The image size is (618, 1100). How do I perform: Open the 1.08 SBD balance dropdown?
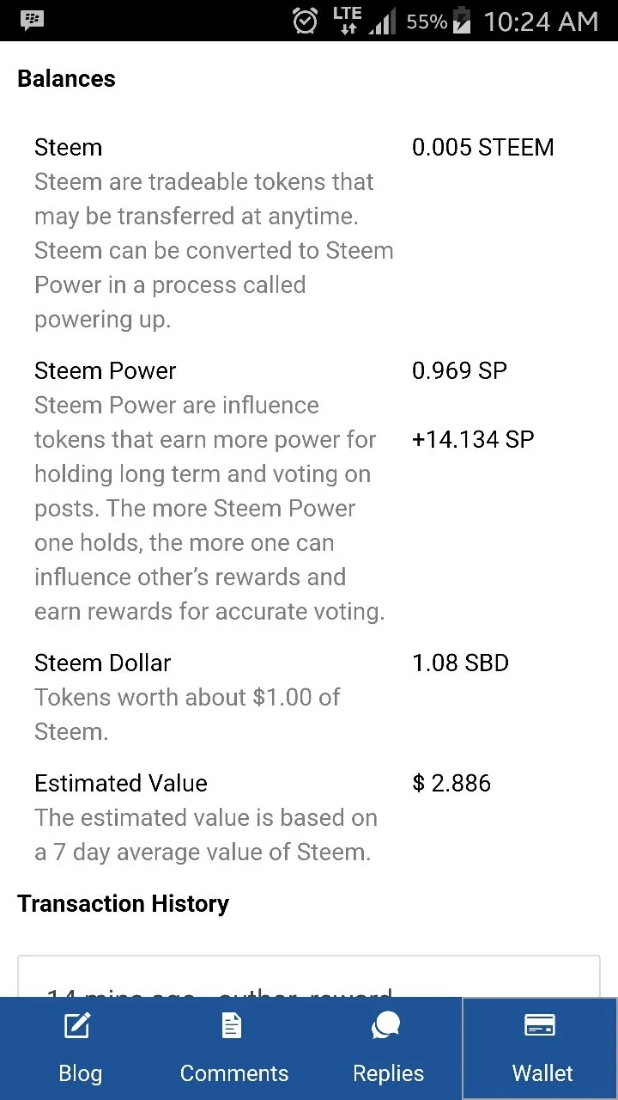pyautogui.click(x=460, y=663)
